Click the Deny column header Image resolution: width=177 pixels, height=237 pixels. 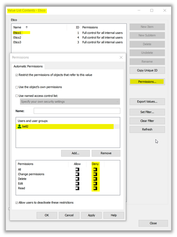[95, 164]
